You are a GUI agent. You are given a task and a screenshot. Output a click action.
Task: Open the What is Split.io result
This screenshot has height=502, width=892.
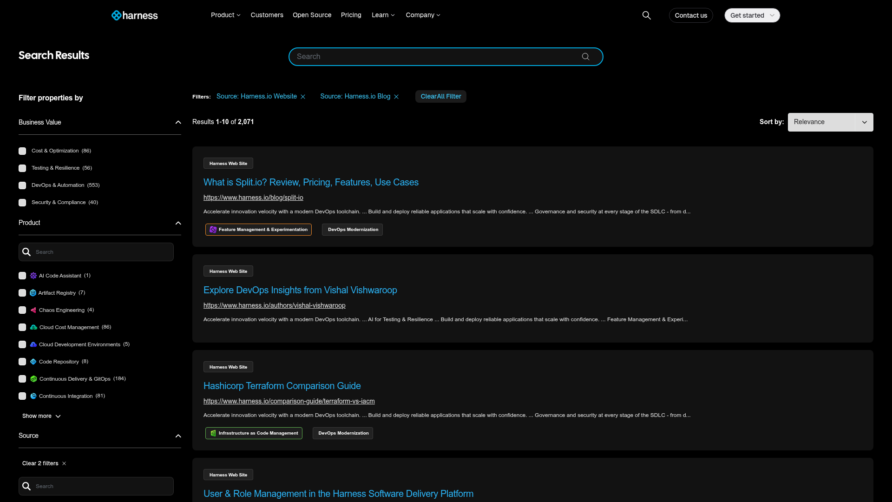click(x=311, y=183)
